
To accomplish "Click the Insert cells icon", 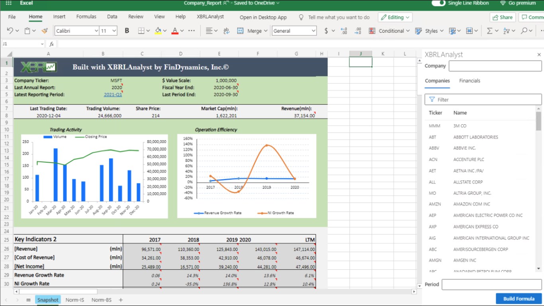I will tap(470, 31).
